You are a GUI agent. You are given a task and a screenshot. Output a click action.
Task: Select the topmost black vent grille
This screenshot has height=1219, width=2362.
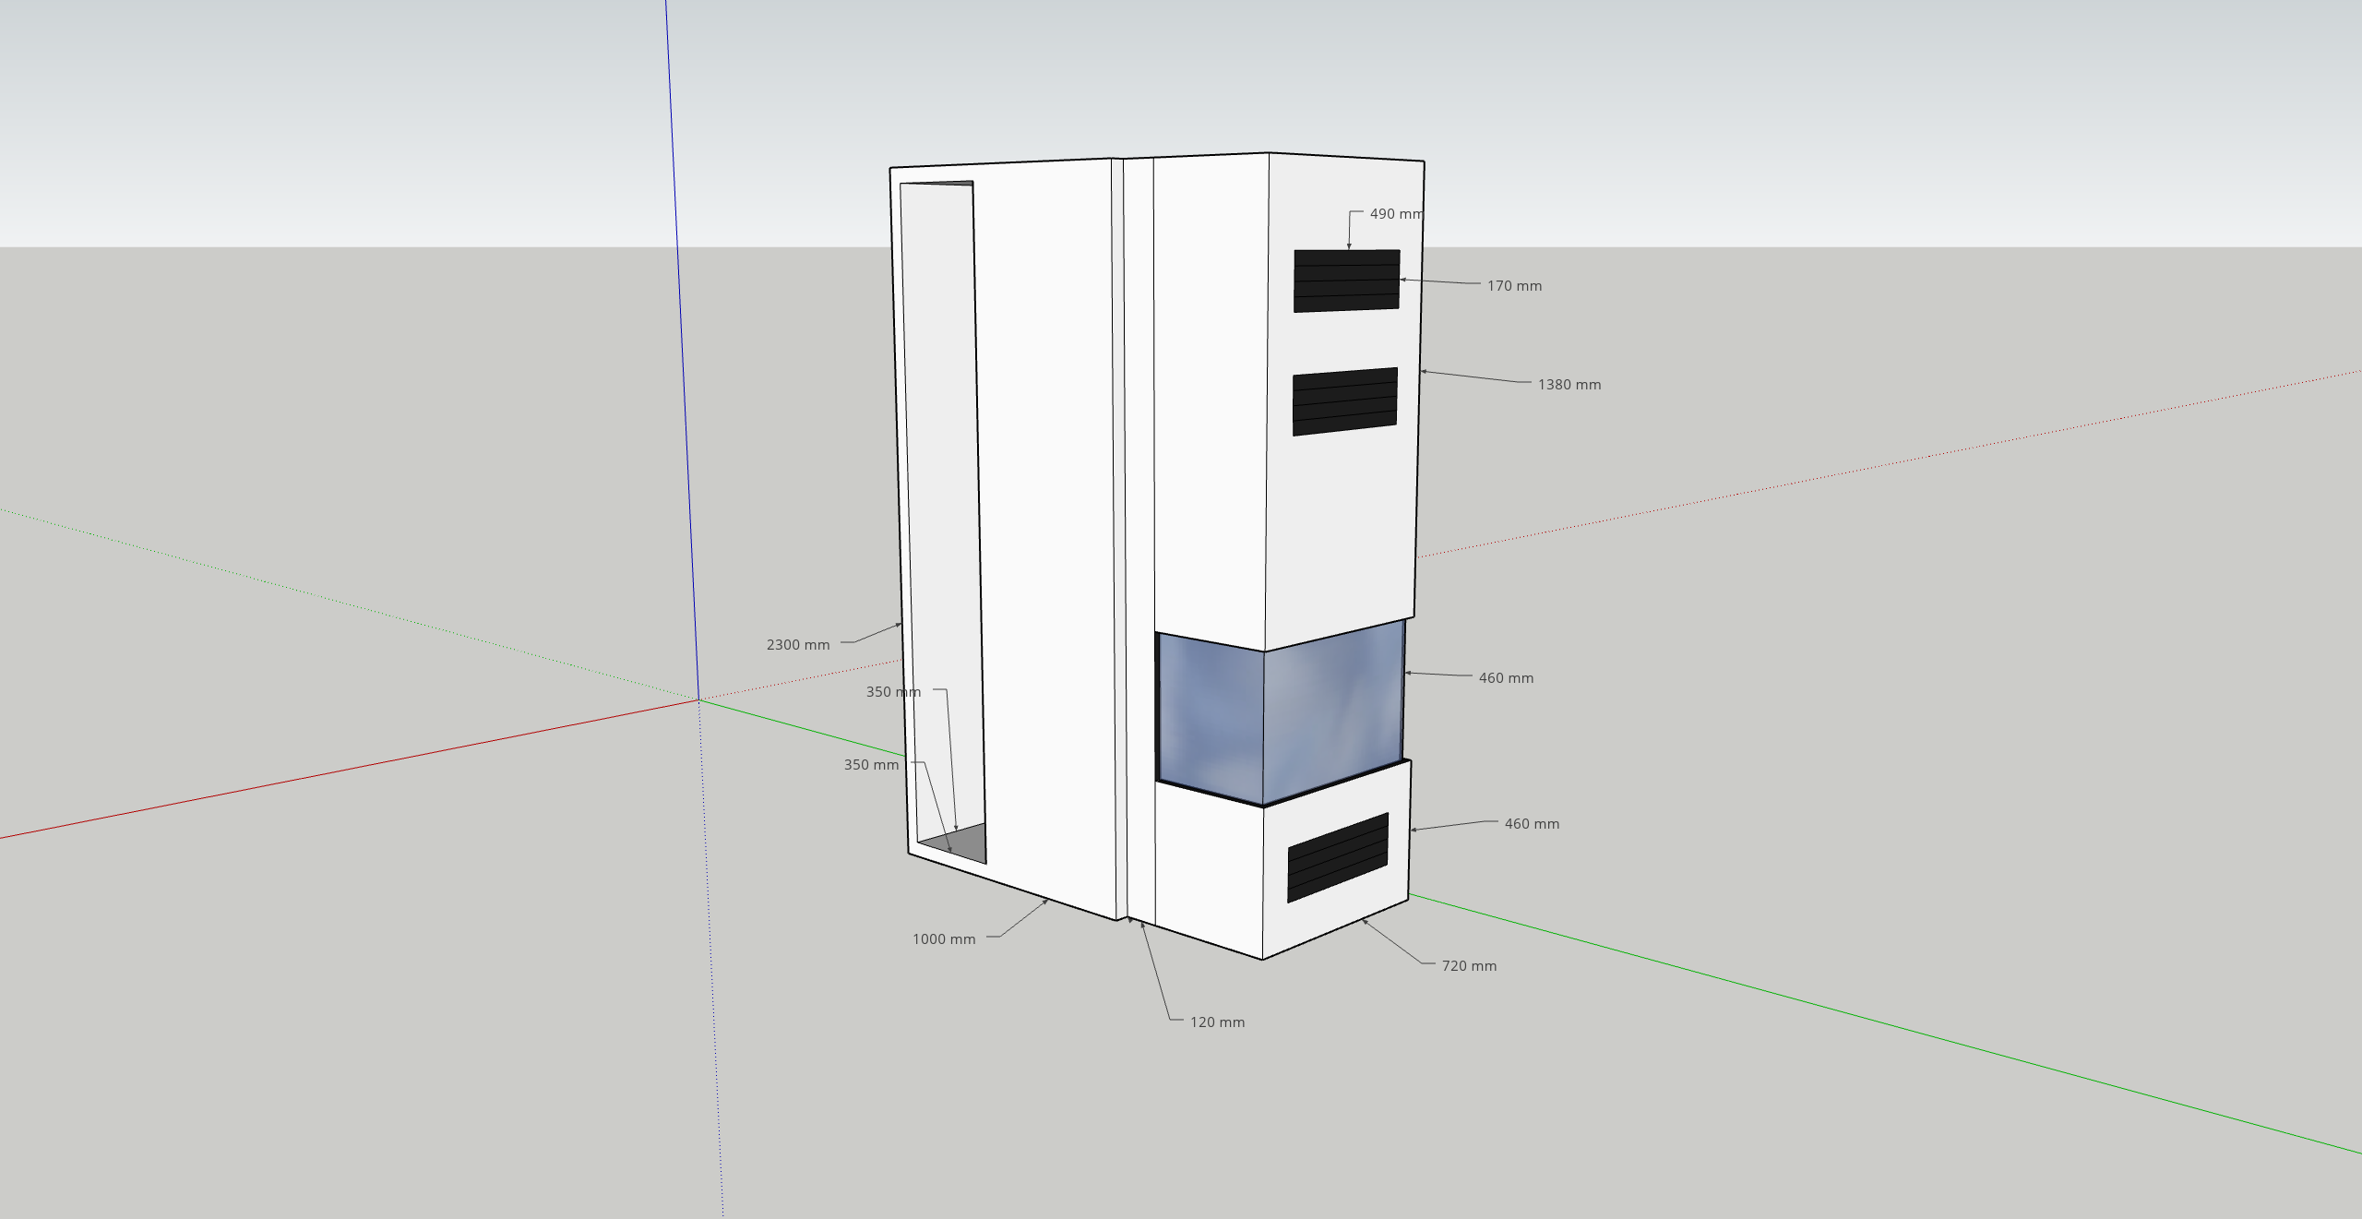tap(1346, 281)
